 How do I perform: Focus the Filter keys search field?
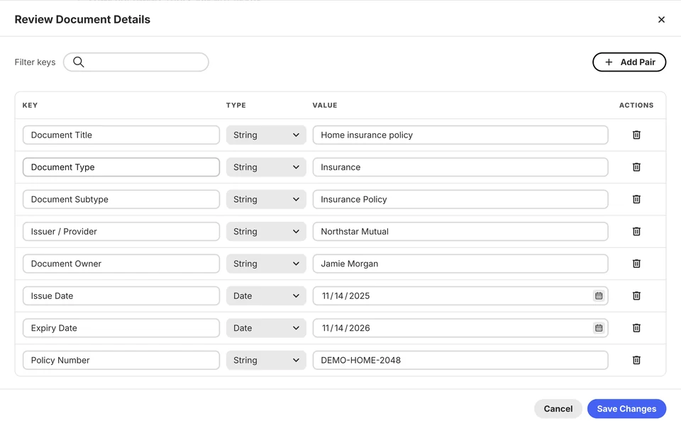coord(136,62)
